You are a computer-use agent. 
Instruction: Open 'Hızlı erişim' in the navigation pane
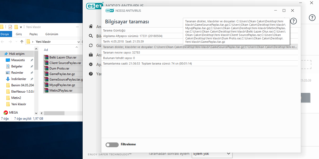pos(17,54)
